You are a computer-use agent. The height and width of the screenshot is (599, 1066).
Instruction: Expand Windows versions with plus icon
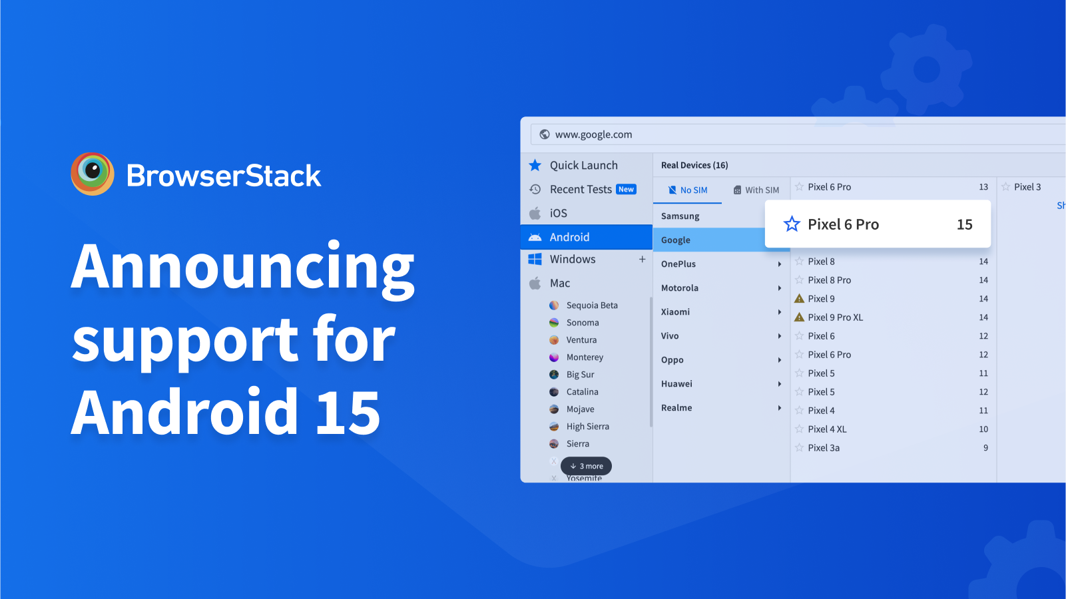tap(642, 260)
